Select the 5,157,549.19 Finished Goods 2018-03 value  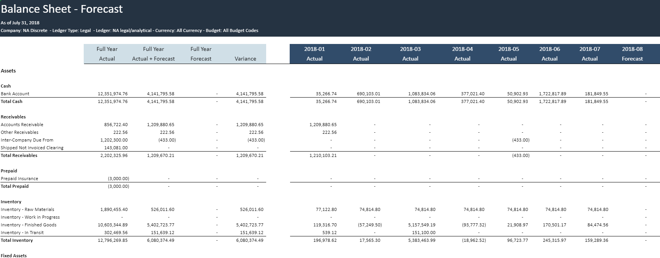[422, 225]
